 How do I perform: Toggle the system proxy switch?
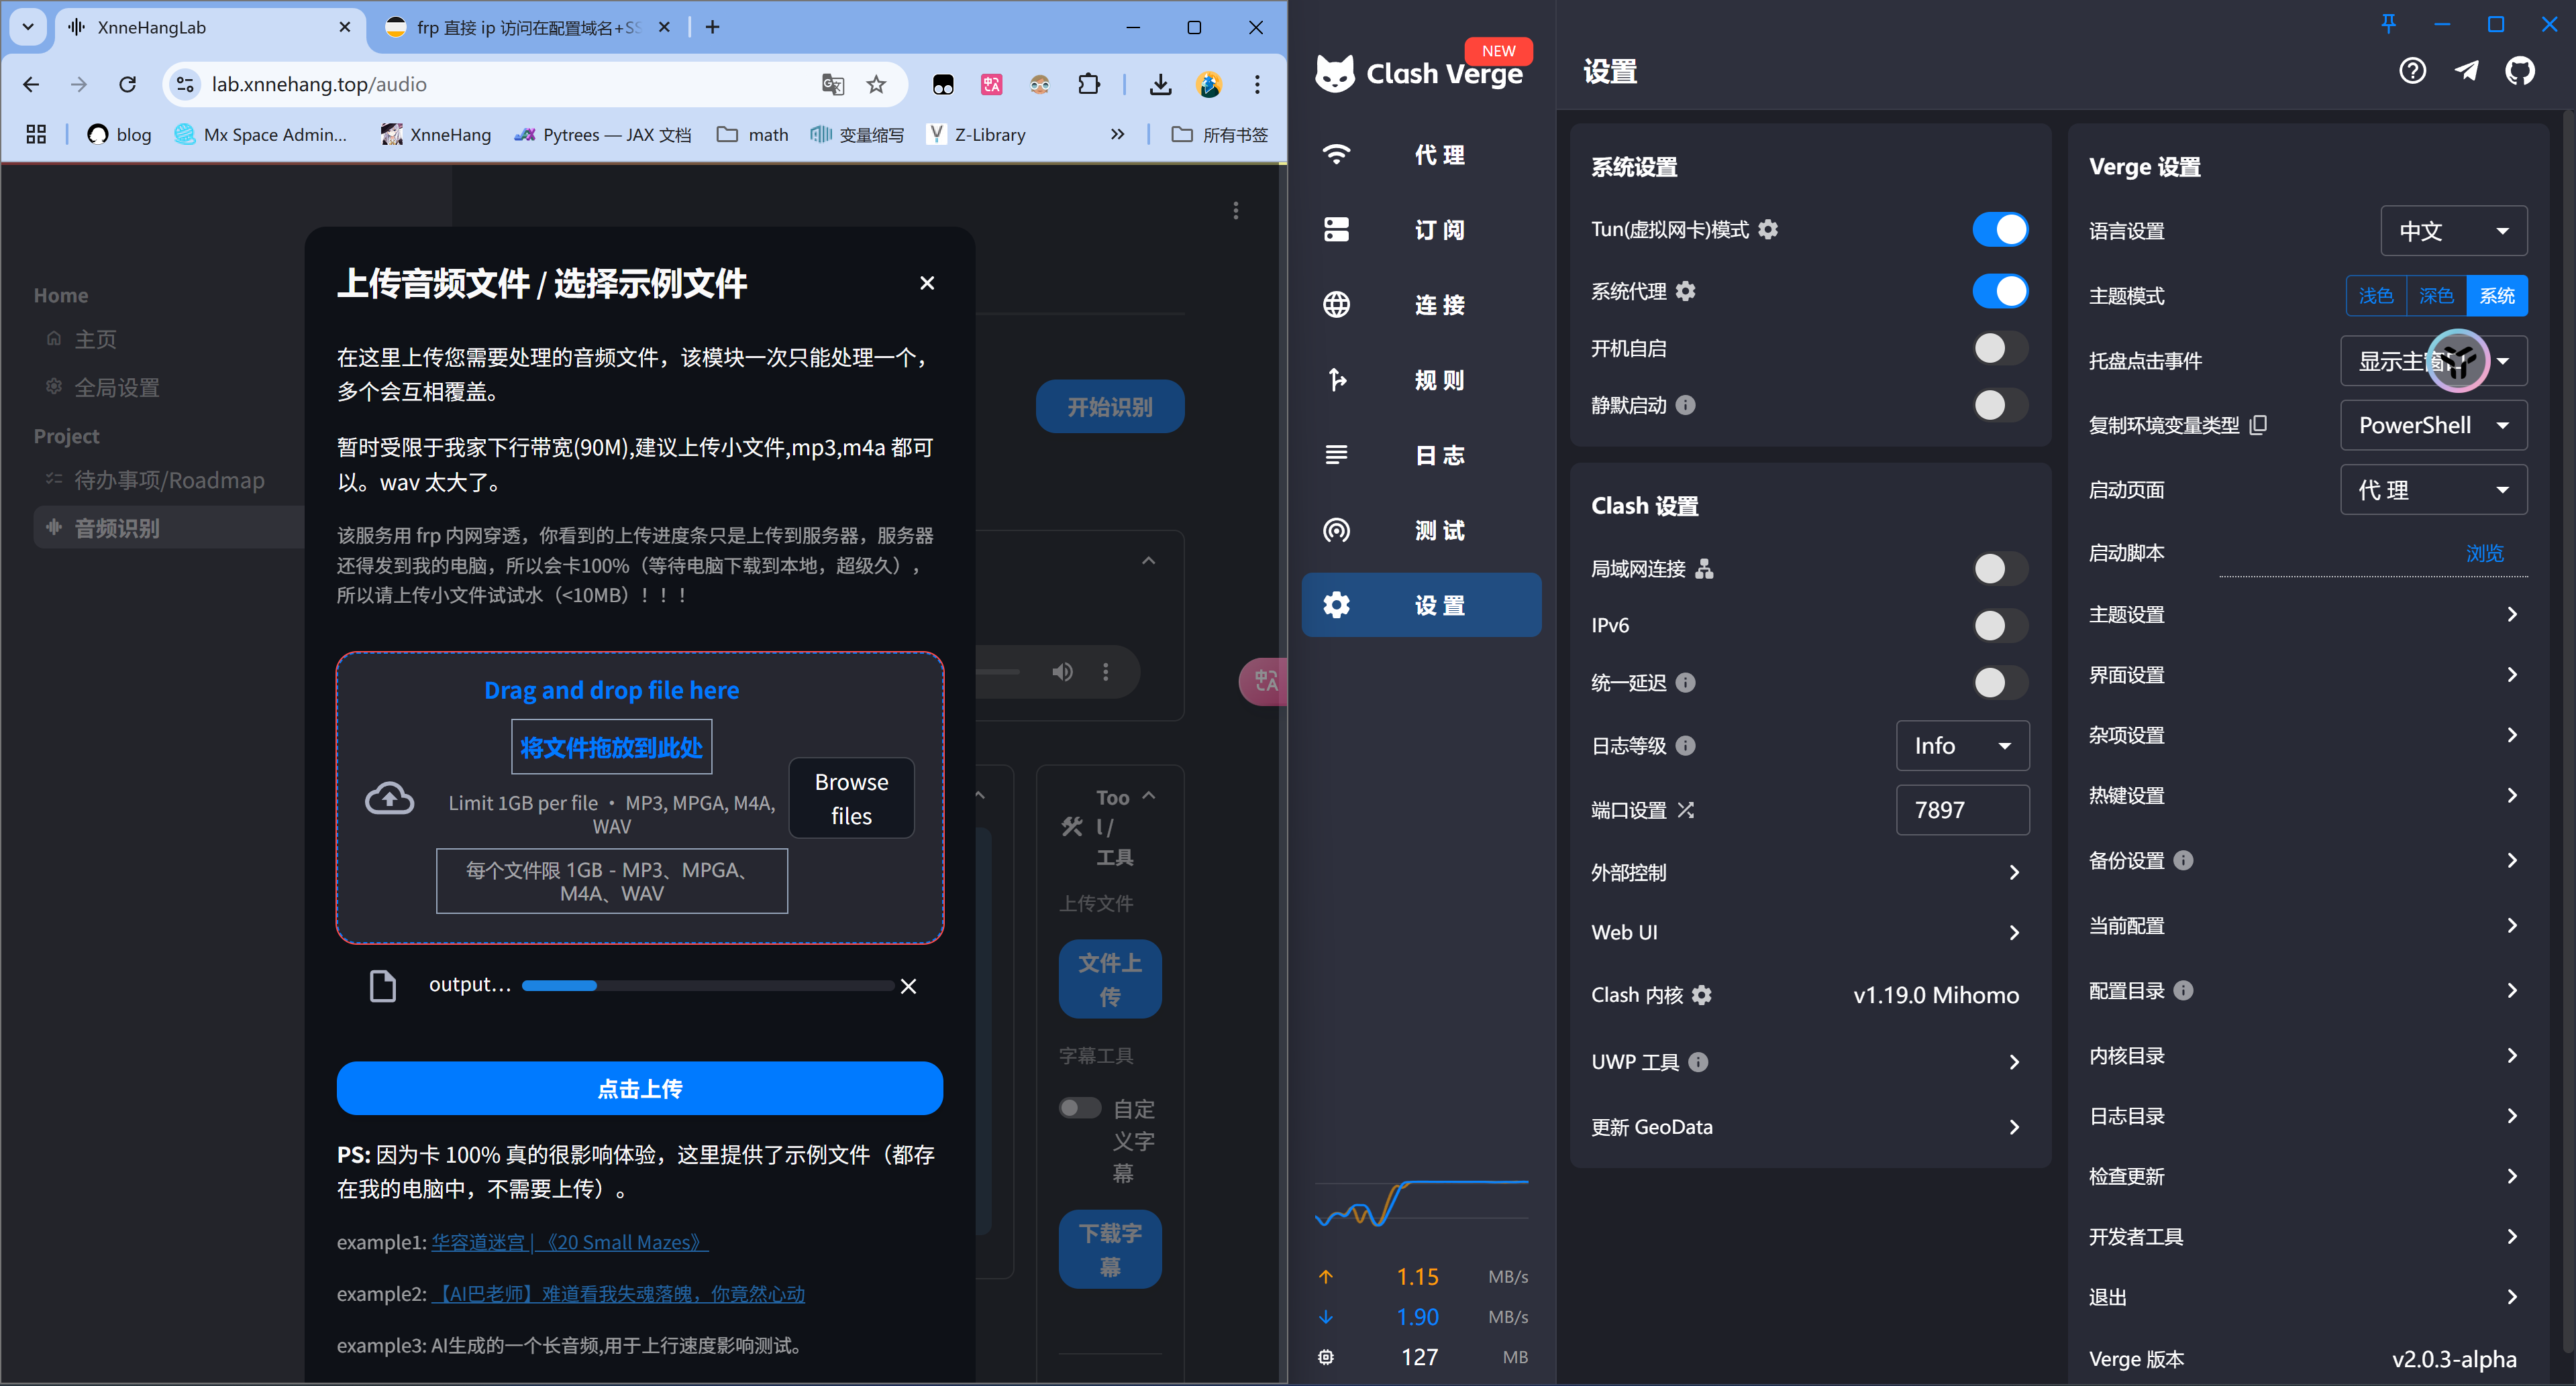[2000, 291]
